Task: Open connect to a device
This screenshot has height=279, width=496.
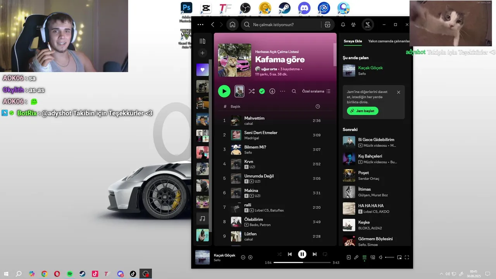Action: coord(373,257)
